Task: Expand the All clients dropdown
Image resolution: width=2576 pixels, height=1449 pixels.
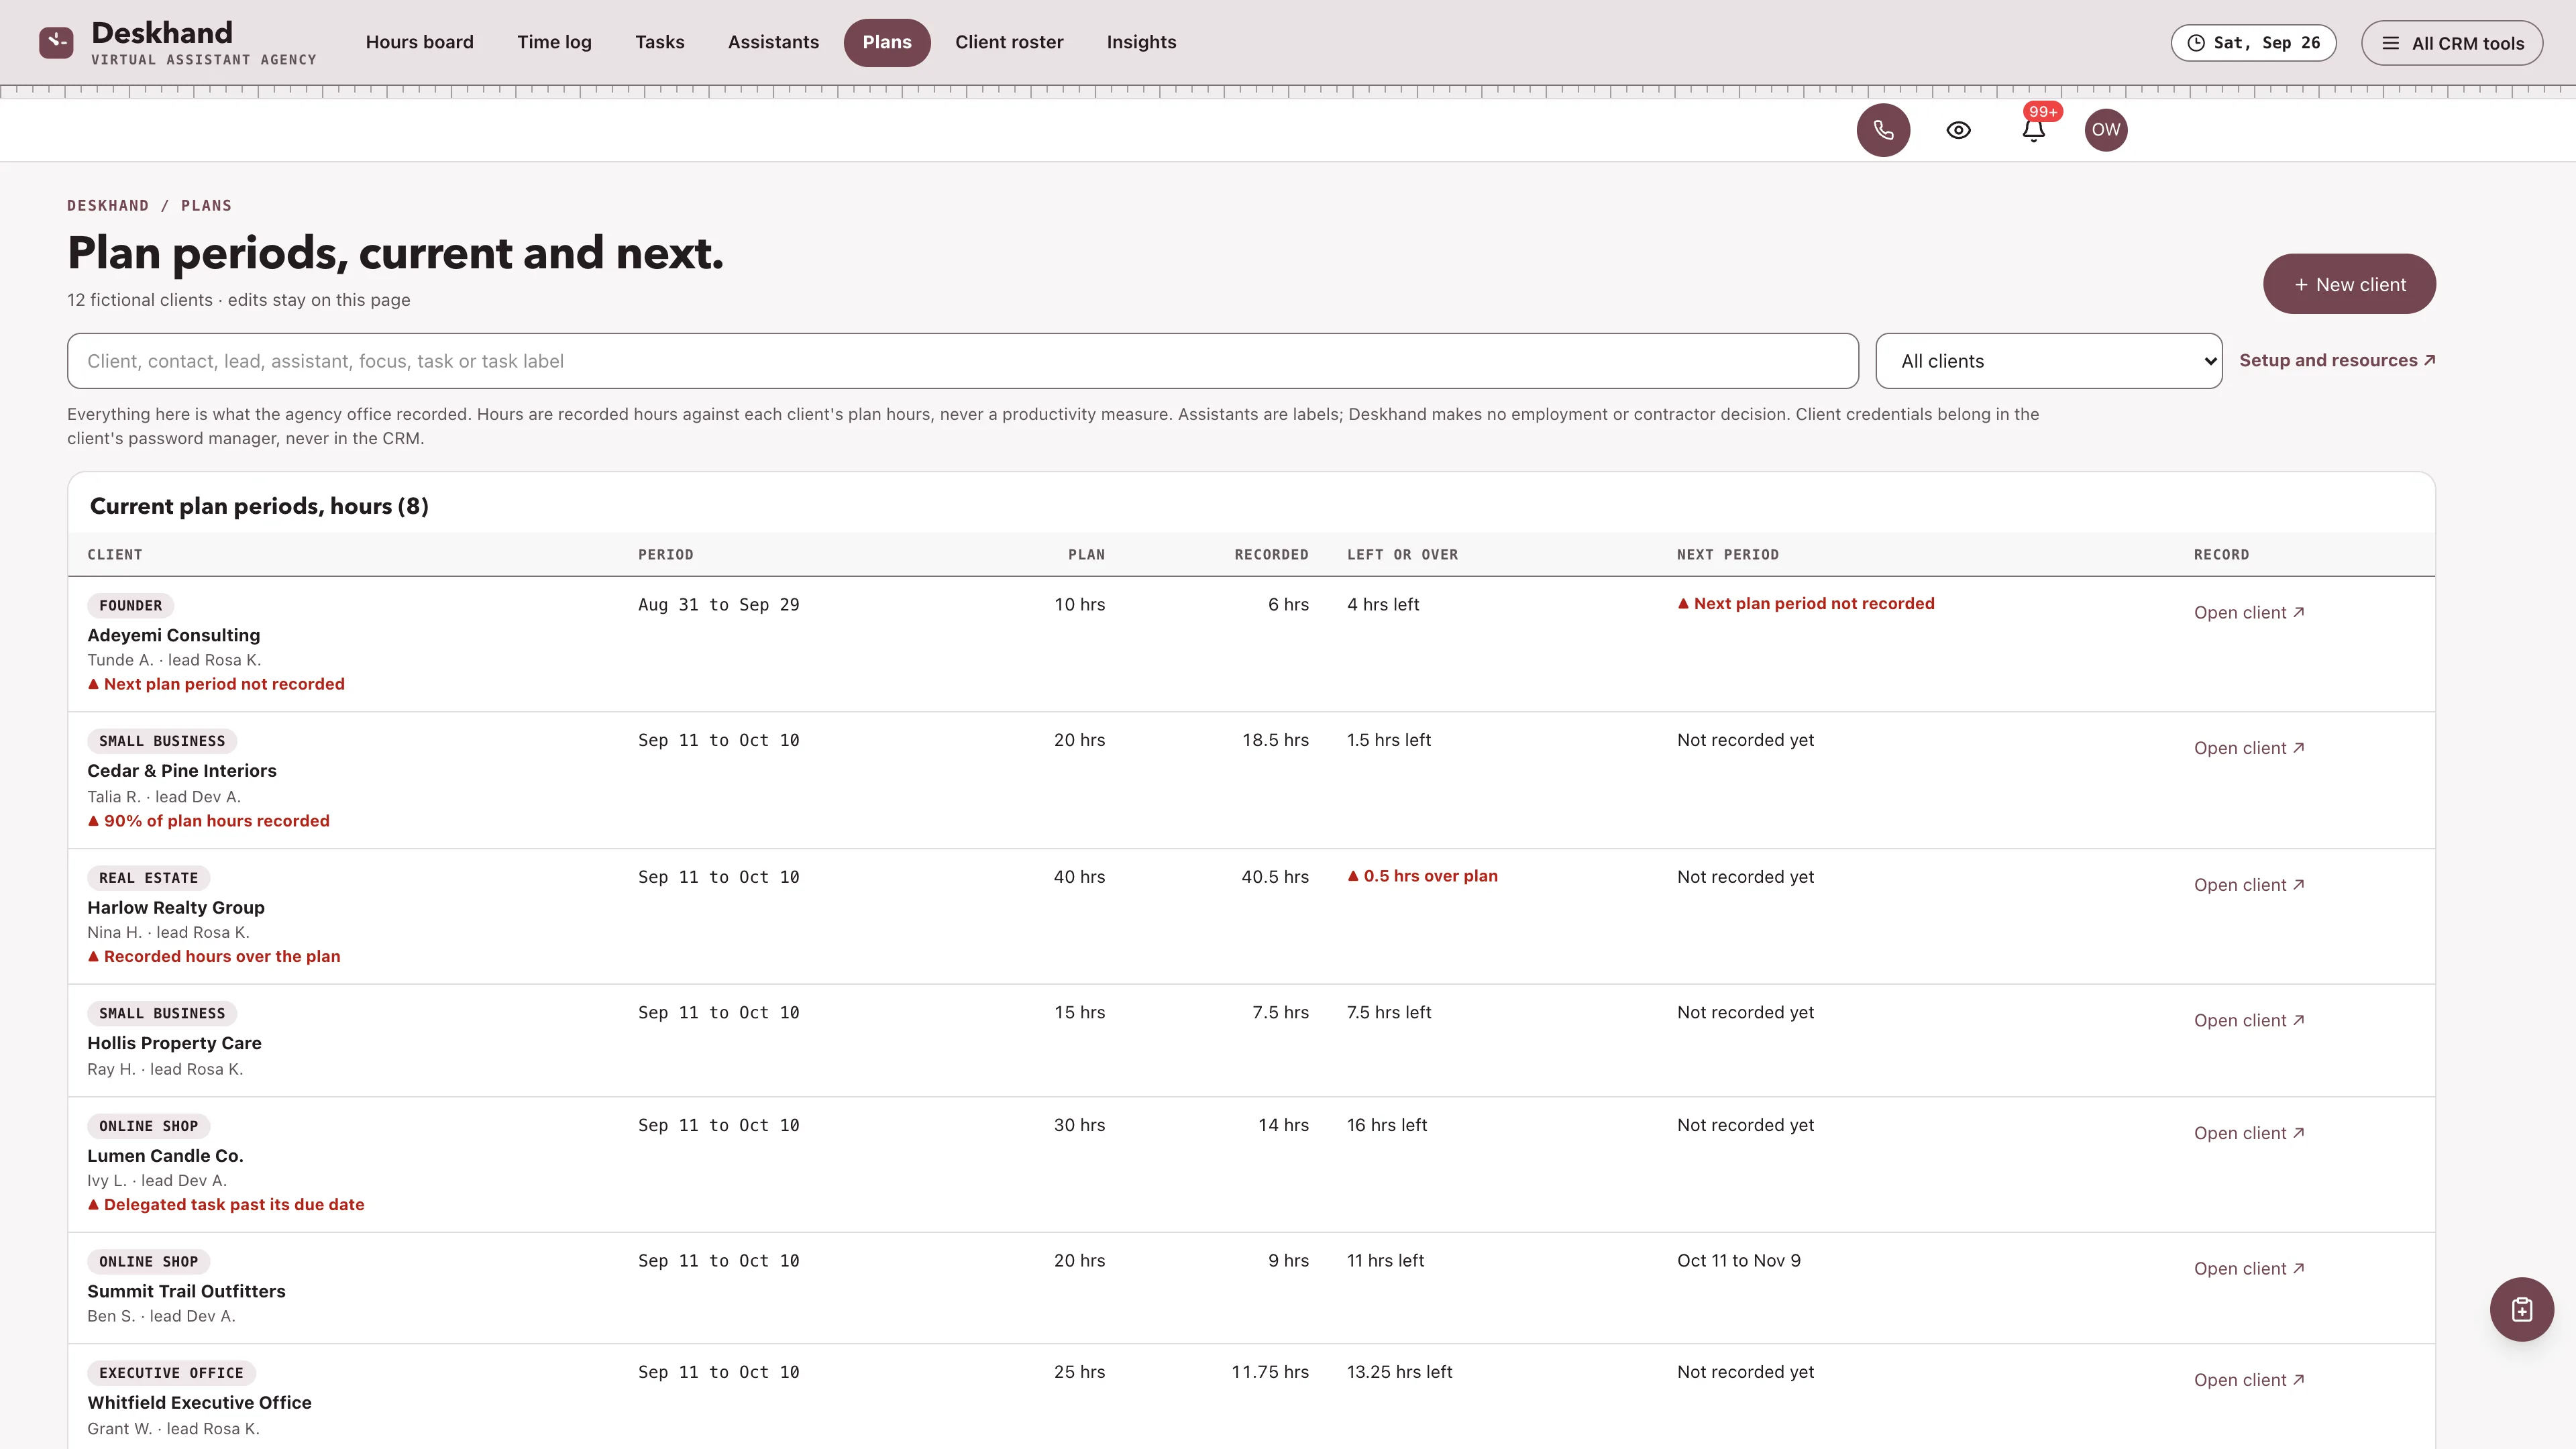Action: [2048, 361]
